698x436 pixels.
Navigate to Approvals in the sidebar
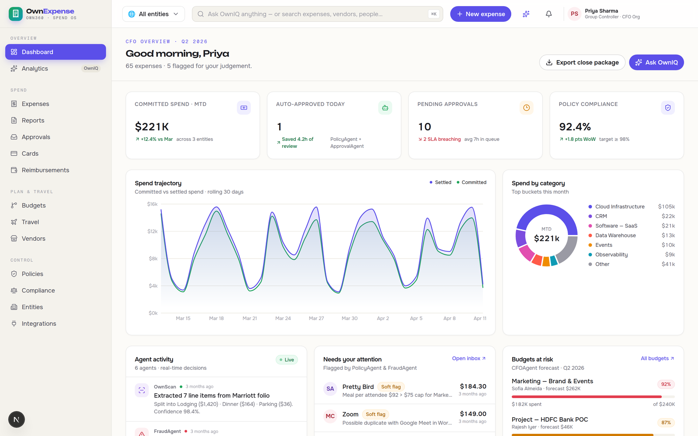pos(55,137)
